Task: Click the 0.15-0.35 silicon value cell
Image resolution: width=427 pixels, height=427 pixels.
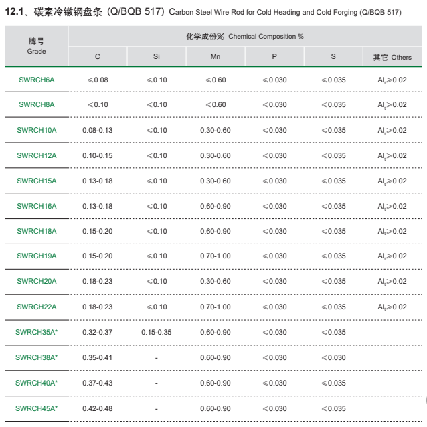Action: [156, 332]
